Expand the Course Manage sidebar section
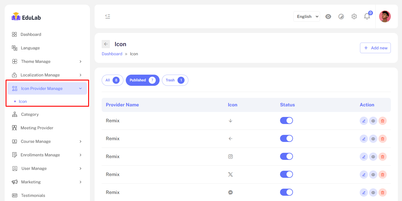The image size is (402, 201). [47, 141]
